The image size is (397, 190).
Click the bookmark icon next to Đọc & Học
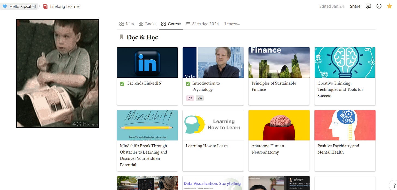coord(122,37)
